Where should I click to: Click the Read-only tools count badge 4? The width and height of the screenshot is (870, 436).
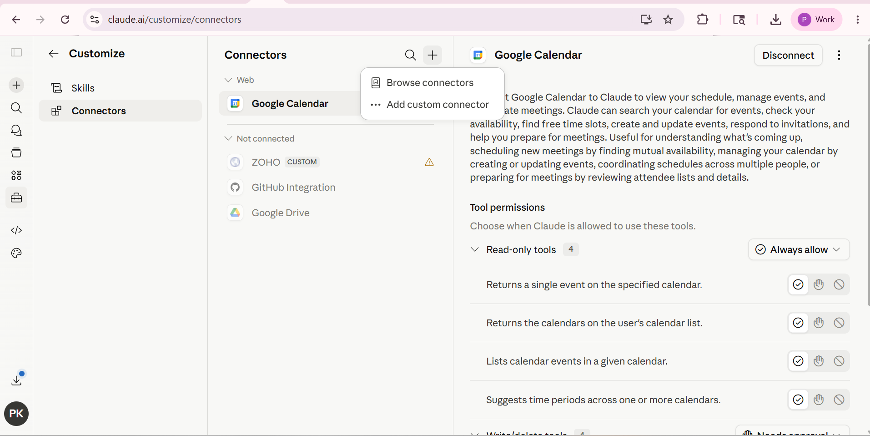pos(571,249)
